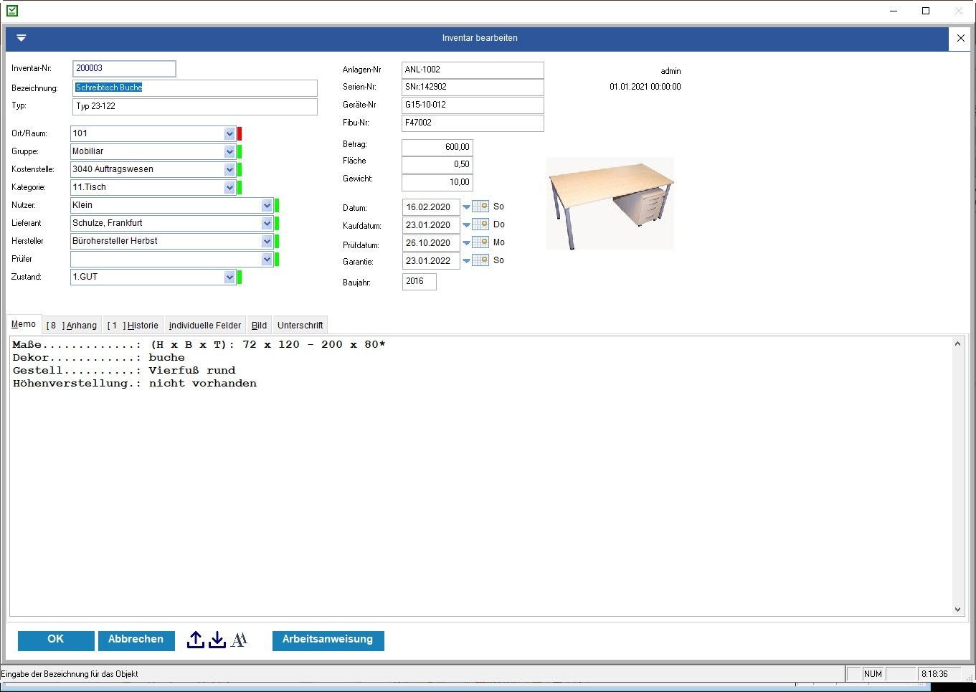The width and height of the screenshot is (976, 692).
Task: Open calendar picker for Prüfdatum field
Action: click(x=480, y=242)
